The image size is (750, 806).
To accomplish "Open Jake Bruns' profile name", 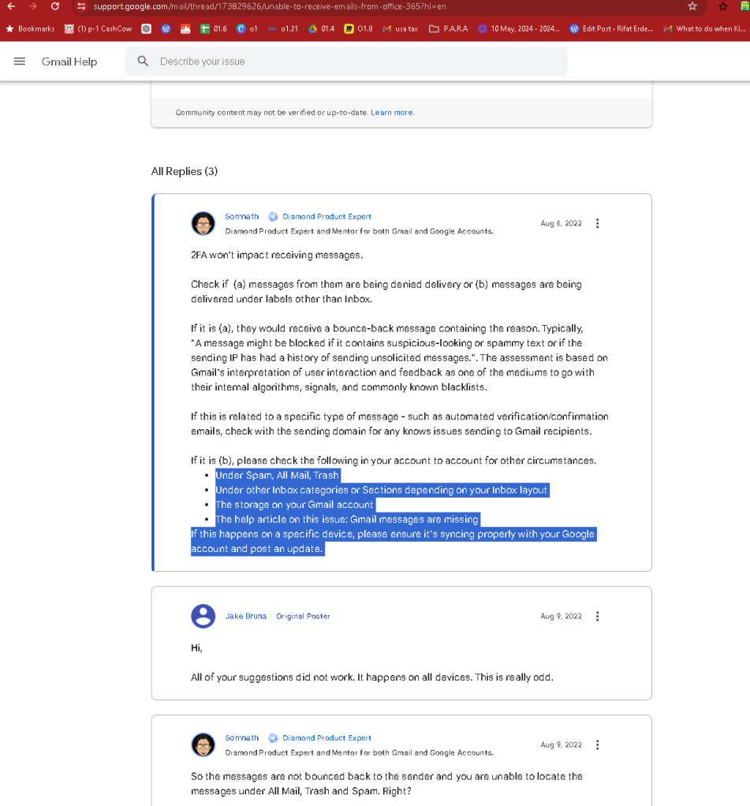I will (x=246, y=616).
